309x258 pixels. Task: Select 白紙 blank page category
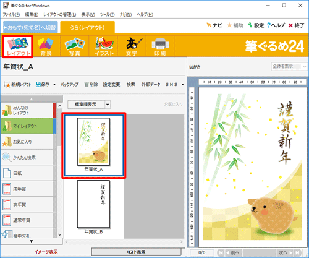click(27, 173)
